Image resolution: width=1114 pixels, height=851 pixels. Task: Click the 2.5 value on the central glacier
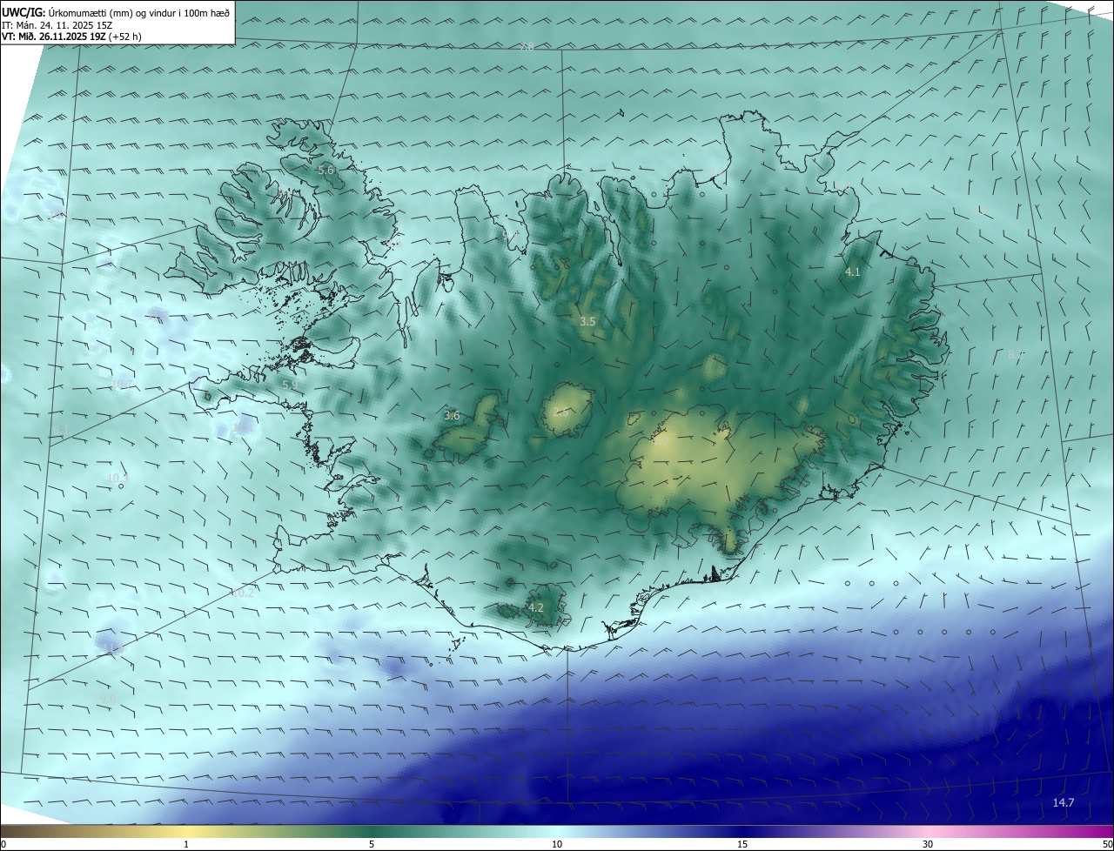(x=560, y=412)
